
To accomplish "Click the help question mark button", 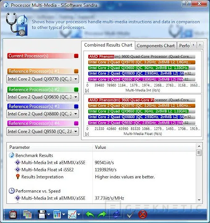I will pyautogui.click(x=187, y=3).
